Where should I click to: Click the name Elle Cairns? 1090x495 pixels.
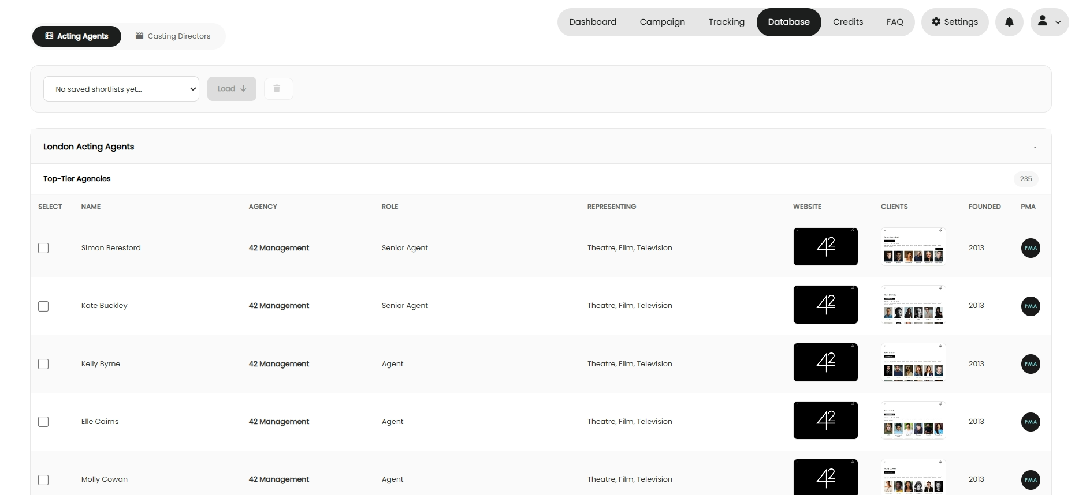pos(100,422)
